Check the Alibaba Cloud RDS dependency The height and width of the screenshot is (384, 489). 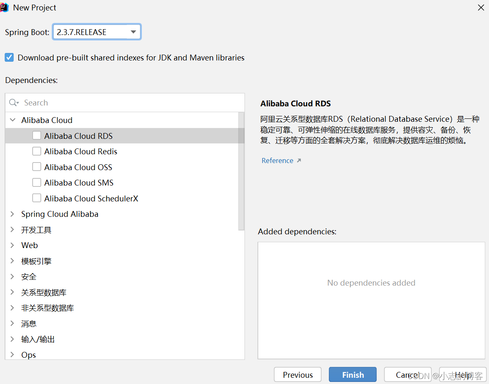(x=37, y=136)
